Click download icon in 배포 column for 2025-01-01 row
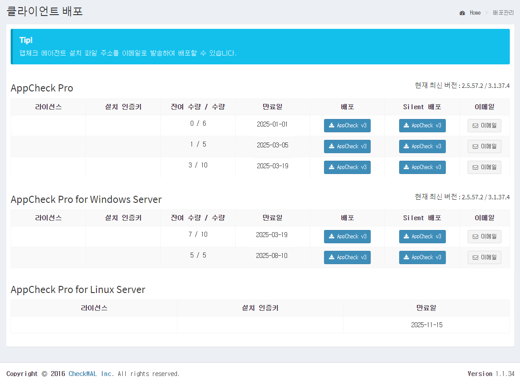 point(332,126)
